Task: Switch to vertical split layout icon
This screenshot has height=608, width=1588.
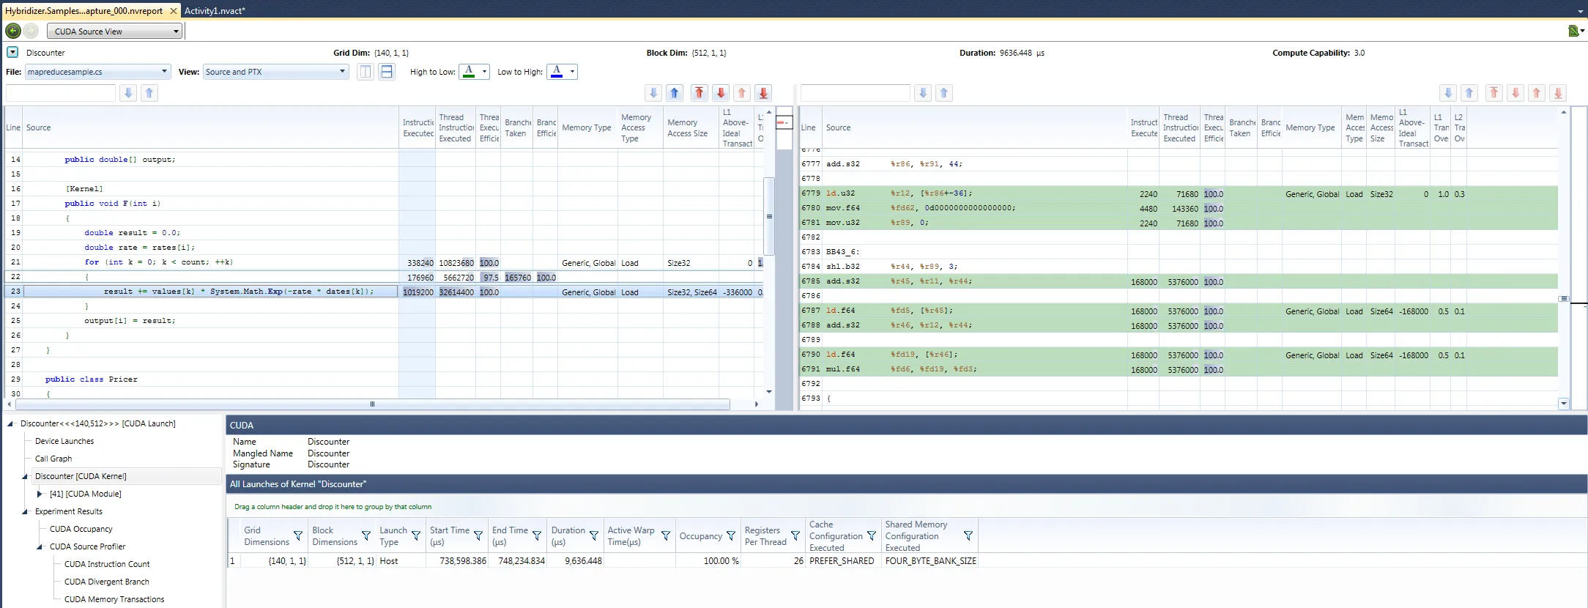Action: 366,72
